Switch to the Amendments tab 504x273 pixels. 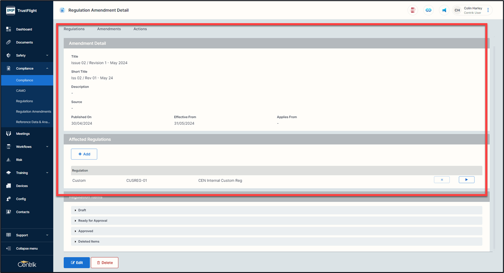coord(109,29)
